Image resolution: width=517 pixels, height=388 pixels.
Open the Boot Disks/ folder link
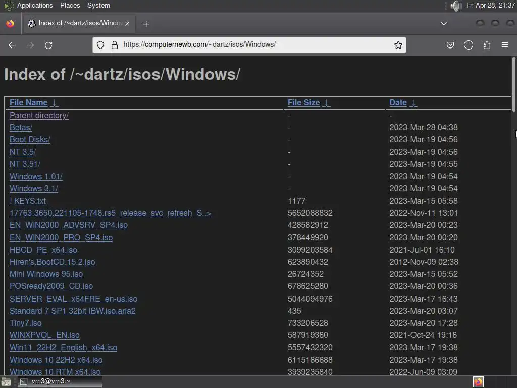coord(30,140)
